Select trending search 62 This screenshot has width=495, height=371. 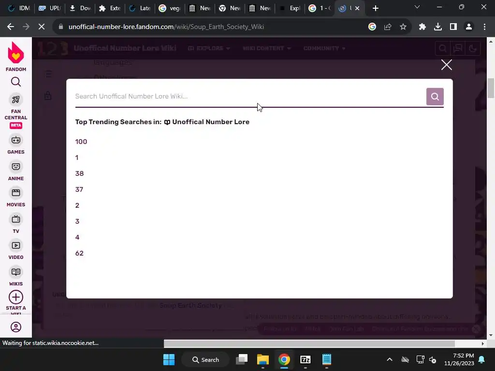(79, 253)
